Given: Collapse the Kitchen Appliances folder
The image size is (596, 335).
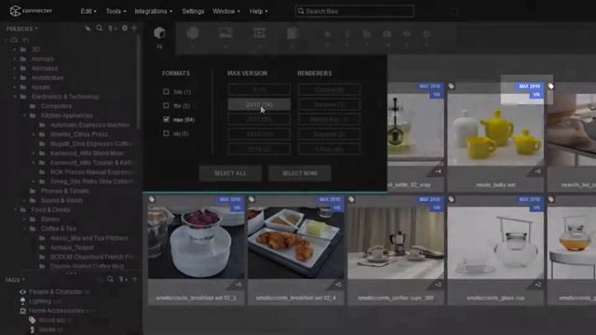Looking at the screenshot, I should point(24,115).
